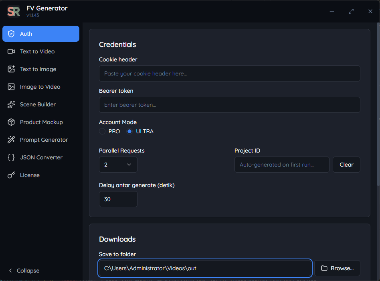
Task: Browse for a save folder
Action: click(x=337, y=268)
